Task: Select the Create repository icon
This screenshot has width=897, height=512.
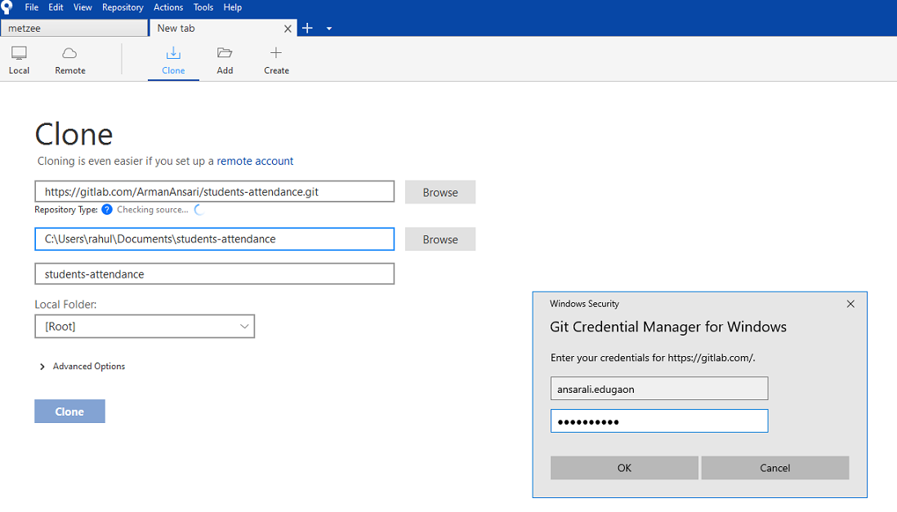Action: point(276,60)
